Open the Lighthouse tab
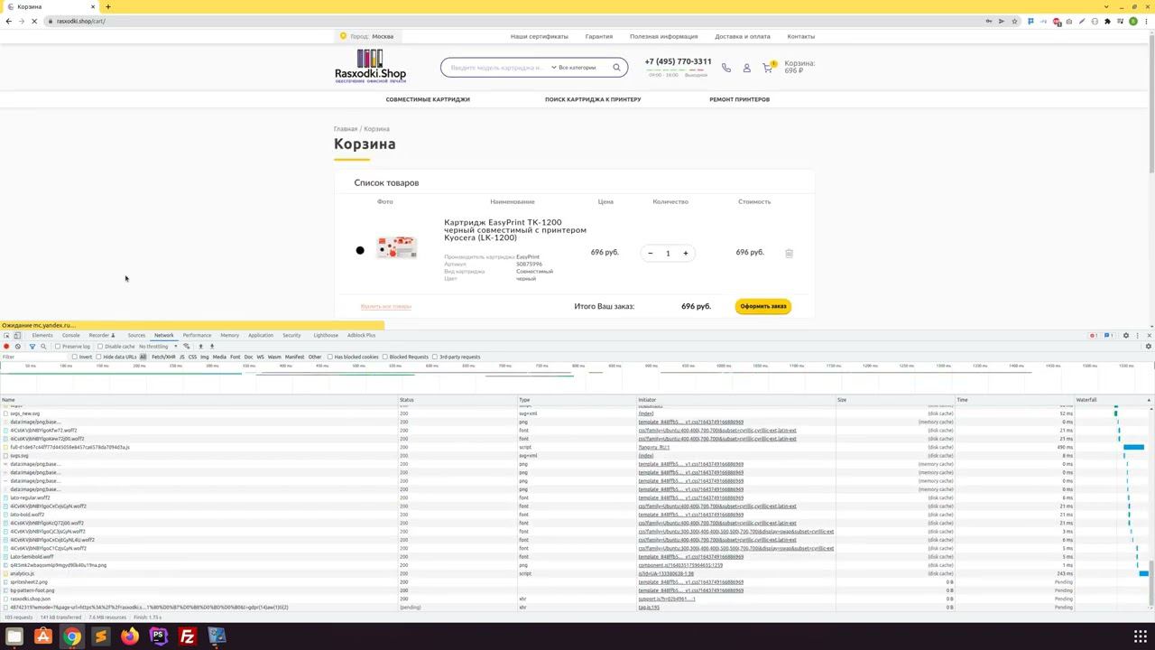This screenshot has width=1155, height=650. coord(326,336)
